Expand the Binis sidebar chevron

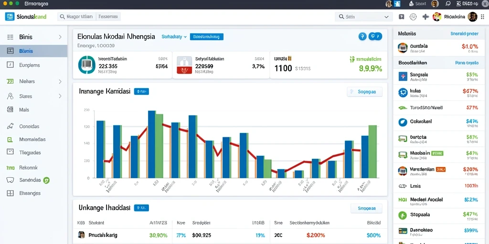click(60, 37)
